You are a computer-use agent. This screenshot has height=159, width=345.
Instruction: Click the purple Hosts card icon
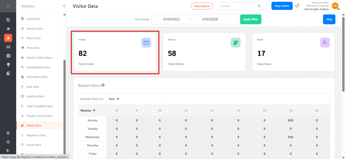pos(325,42)
